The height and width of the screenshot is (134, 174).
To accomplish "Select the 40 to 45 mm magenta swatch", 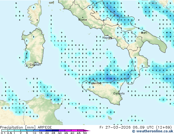I will tap(74, 130).
